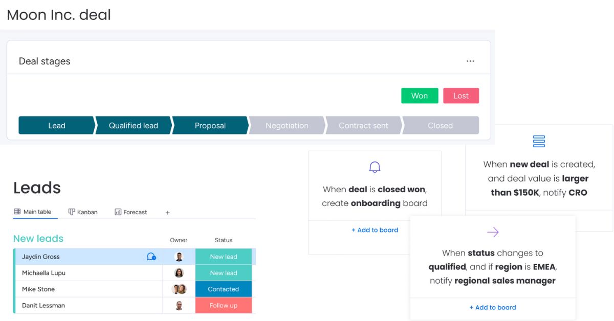Add the closed-won onboarding automation to board
The image size is (614, 321).
click(375, 230)
